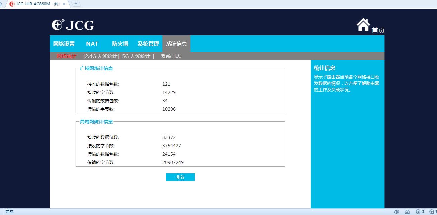Click LAN received bytes value 3754427

tap(172, 146)
